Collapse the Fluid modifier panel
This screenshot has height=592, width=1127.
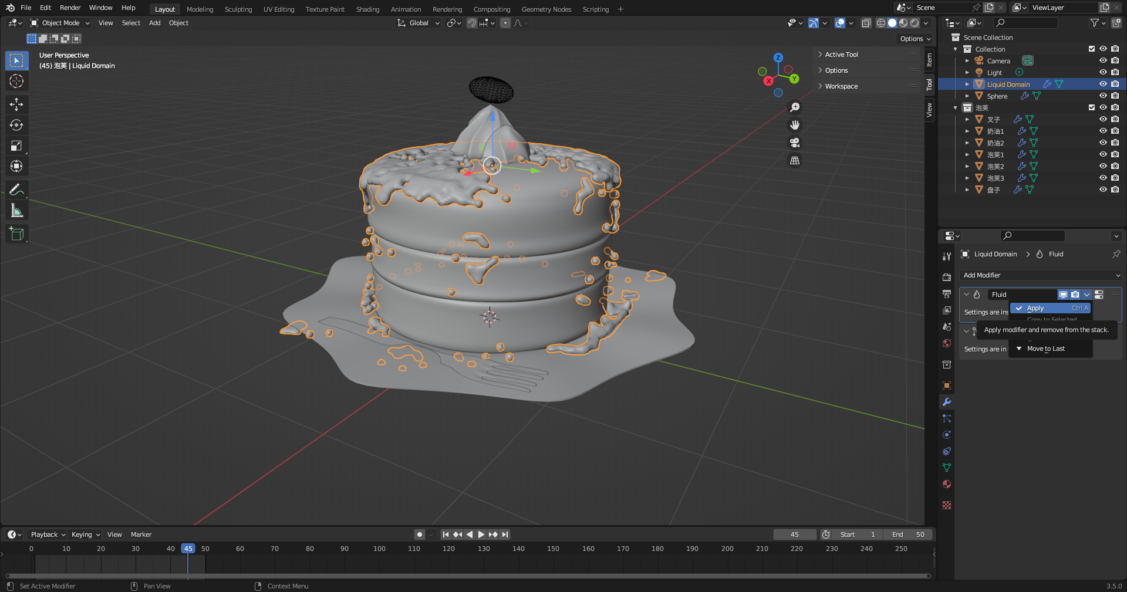pos(966,295)
